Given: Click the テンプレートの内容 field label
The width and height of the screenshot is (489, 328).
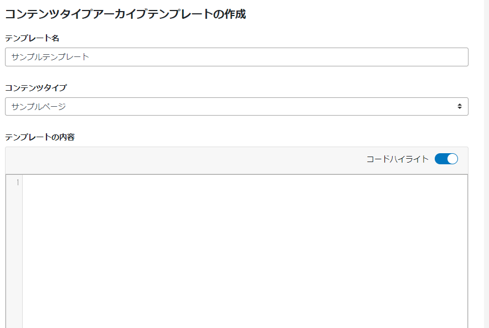Looking at the screenshot, I should (40, 137).
